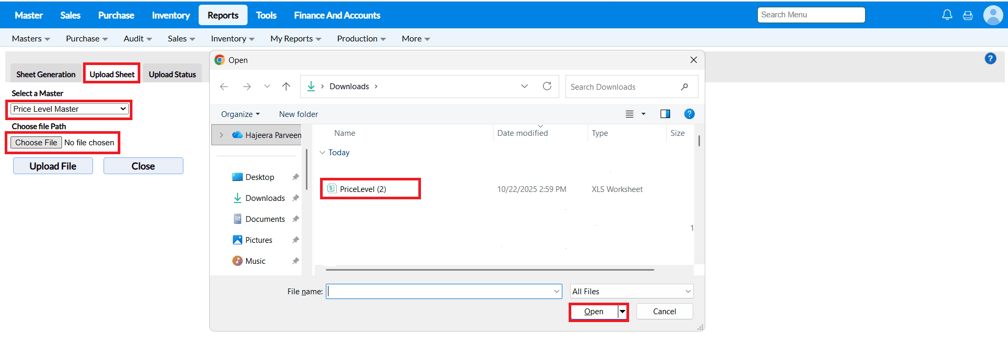The width and height of the screenshot is (1008, 342).
Task: Open the Organize menu
Action: tap(240, 114)
